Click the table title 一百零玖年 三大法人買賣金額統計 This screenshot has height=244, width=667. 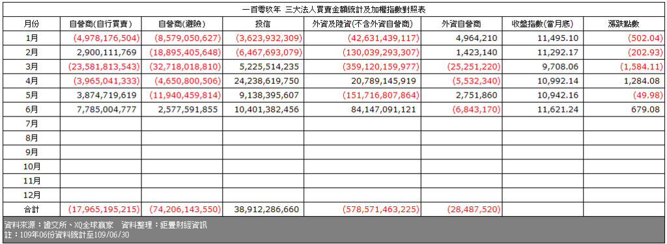333,9
